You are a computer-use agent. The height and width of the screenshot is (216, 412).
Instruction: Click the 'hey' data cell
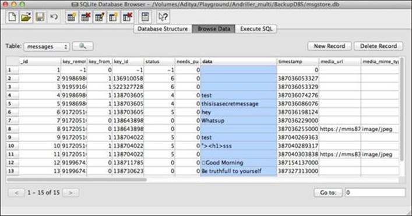click(x=238, y=112)
